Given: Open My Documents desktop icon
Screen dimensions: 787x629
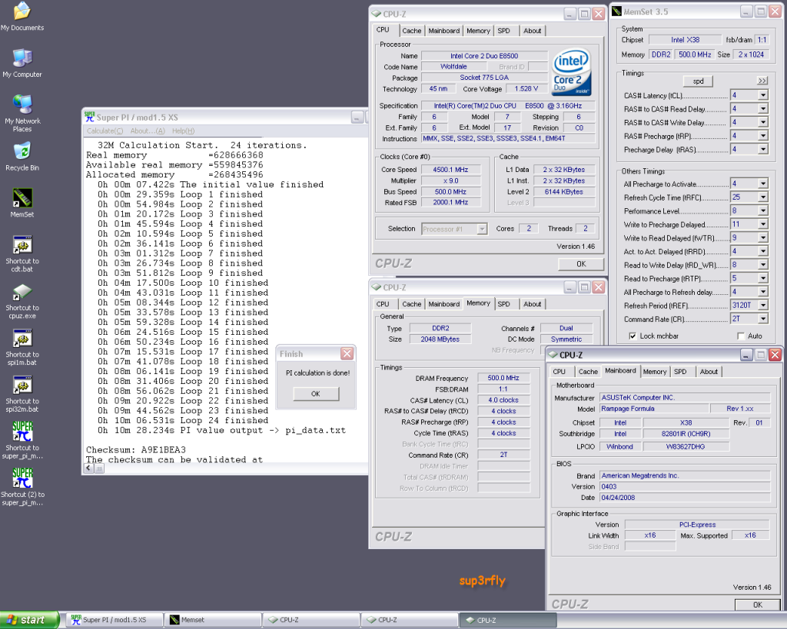Looking at the screenshot, I should (22, 16).
